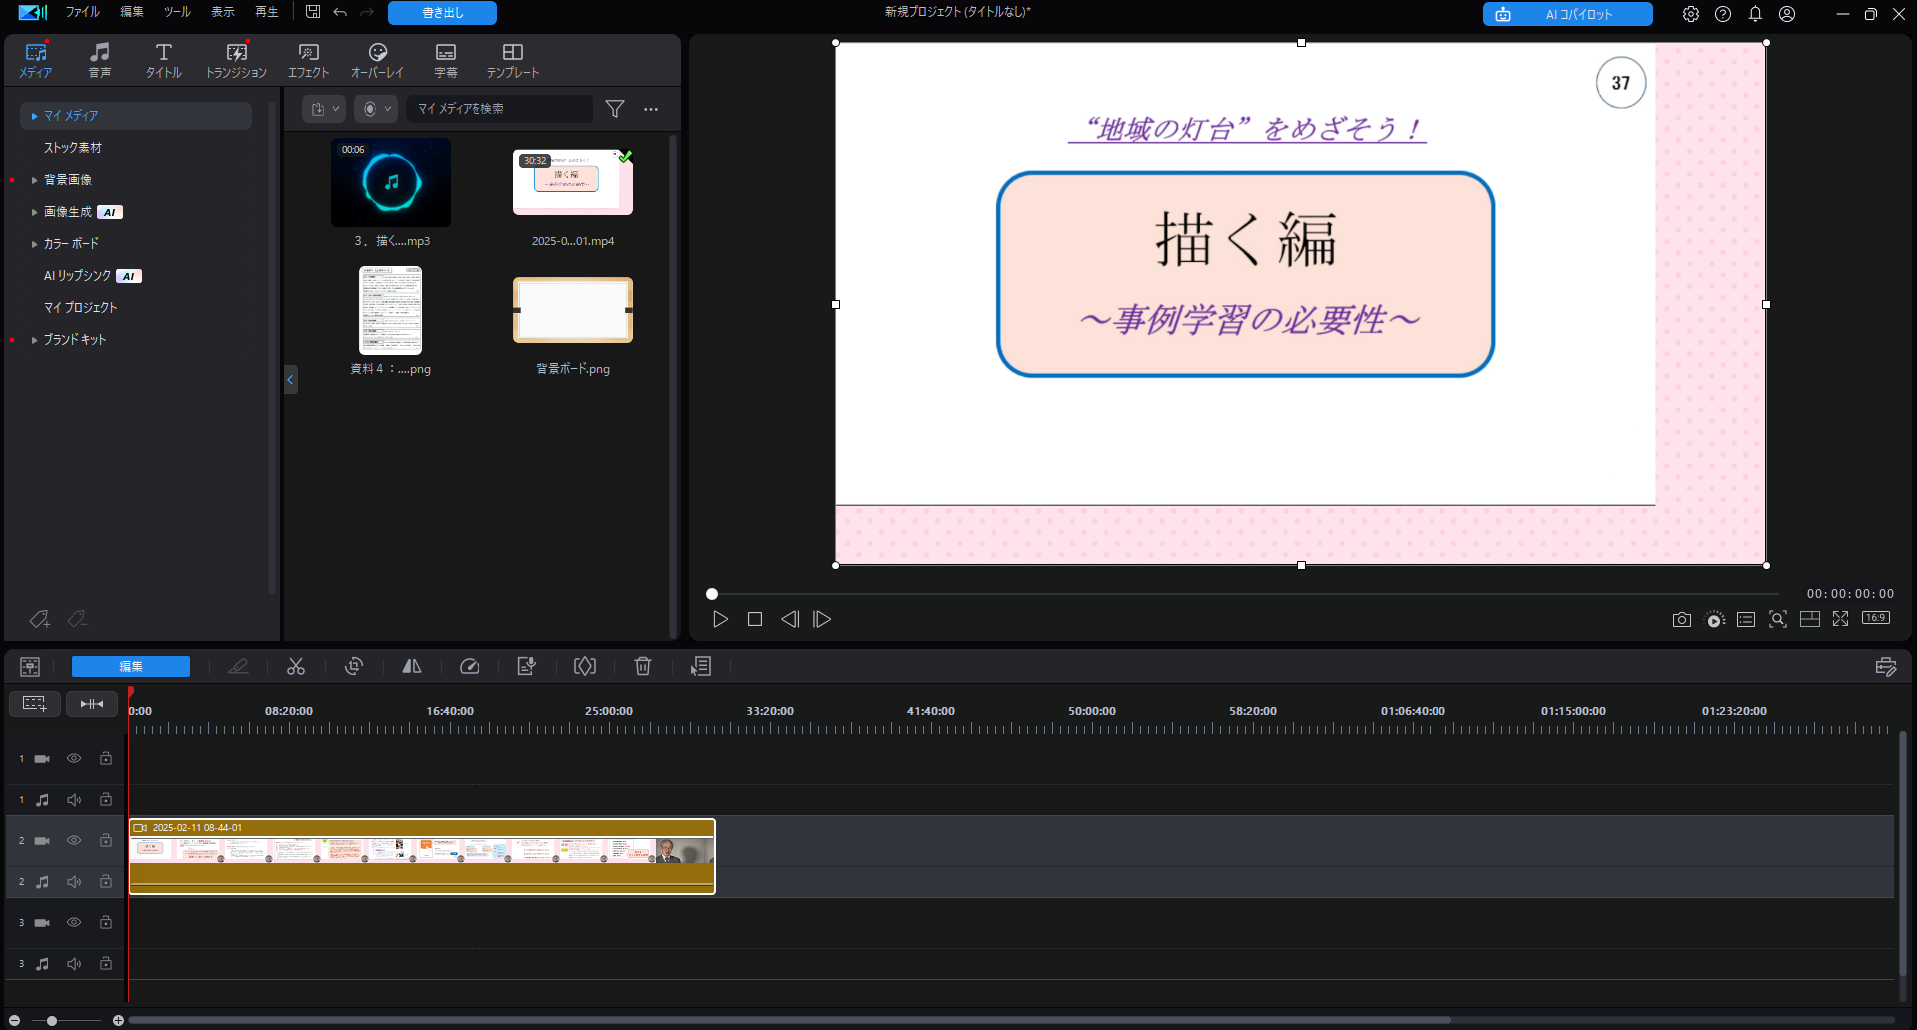Open the ファイル menu

click(x=83, y=12)
